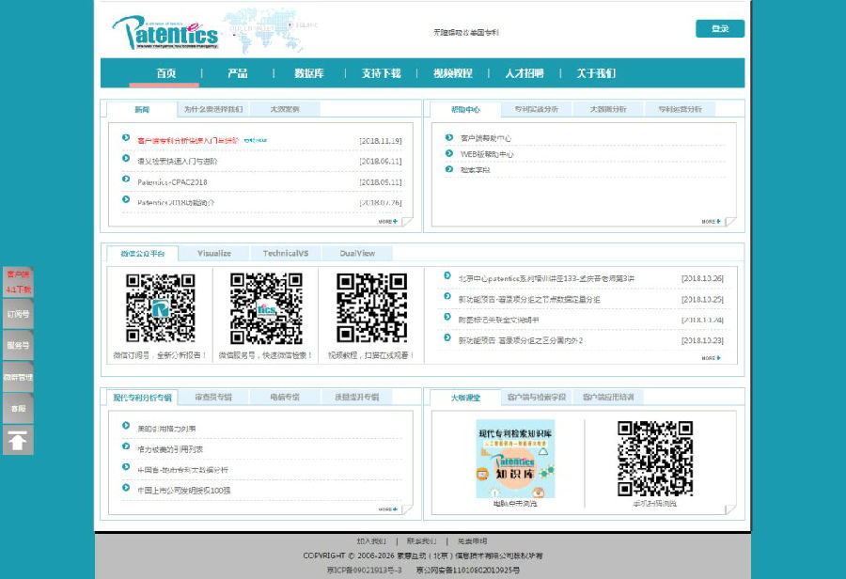This screenshot has height=579, width=846.
Task: Open the 支持下载 navigation item
Action: click(381, 73)
